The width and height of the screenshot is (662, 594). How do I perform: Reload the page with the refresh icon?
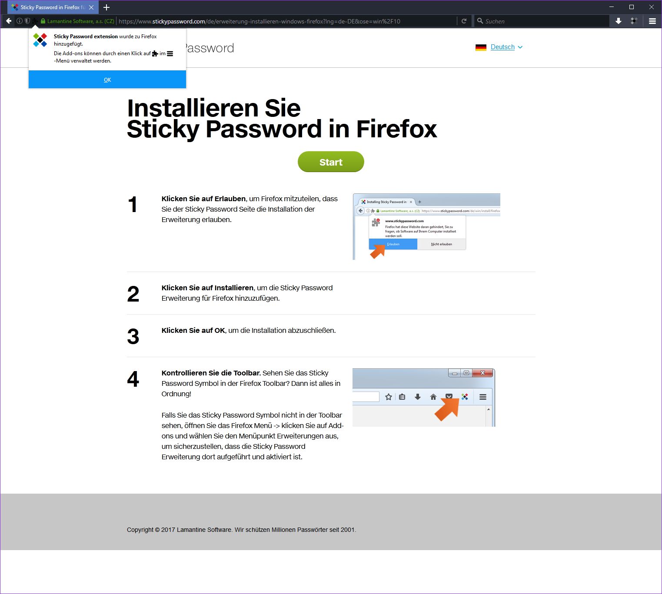[464, 21]
